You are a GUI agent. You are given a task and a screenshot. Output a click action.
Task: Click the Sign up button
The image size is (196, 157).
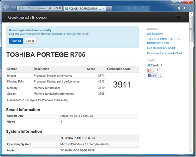(x=16, y=41)
